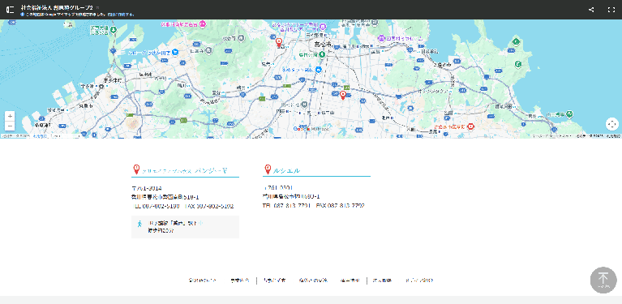Click the map title in the dark header

click(57, 7)
